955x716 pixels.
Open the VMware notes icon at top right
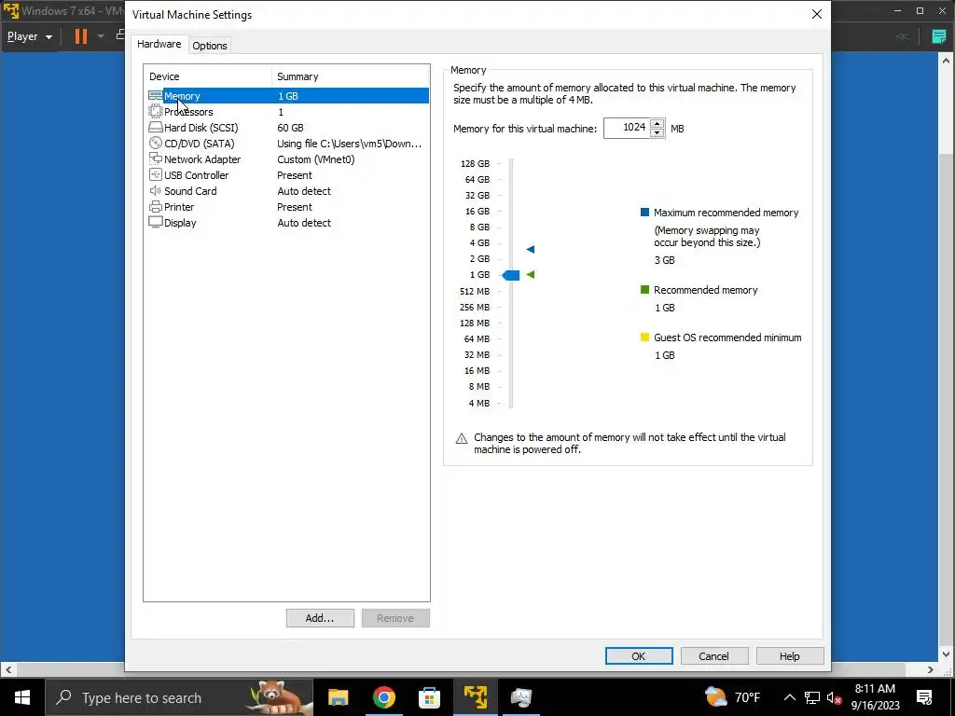point(938,36)
